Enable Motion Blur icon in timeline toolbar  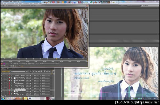click(41, 71)
